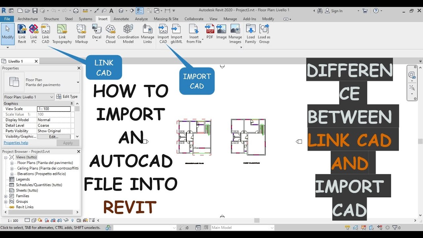Click the Help question mark icon
423x238 pixels.
tap(376, 11)
